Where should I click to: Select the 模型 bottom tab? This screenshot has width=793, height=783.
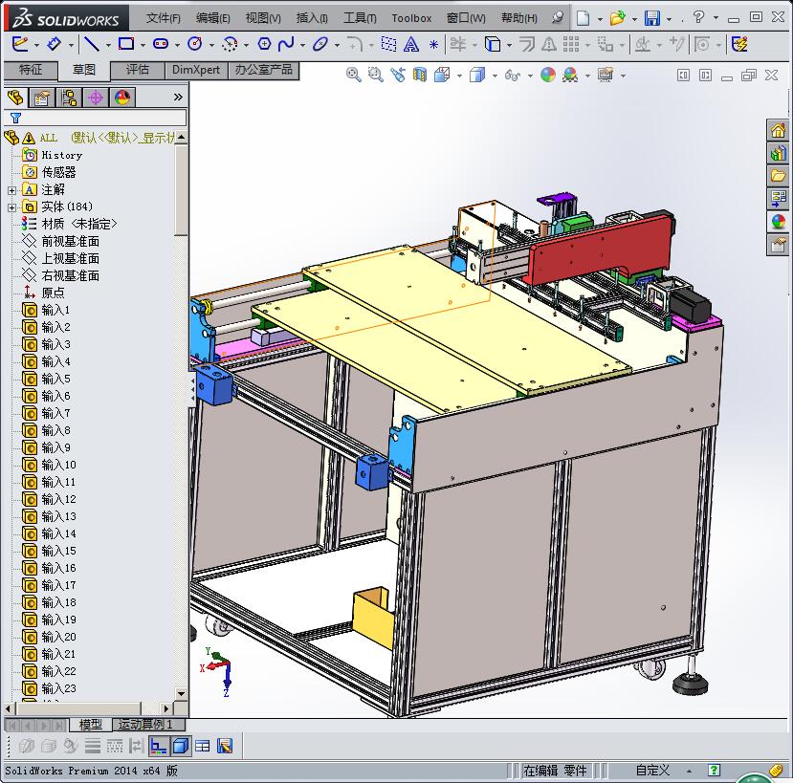(91, 725)
